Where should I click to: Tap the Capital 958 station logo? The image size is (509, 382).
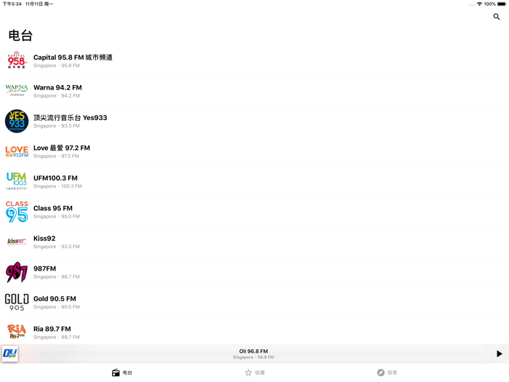17,60
